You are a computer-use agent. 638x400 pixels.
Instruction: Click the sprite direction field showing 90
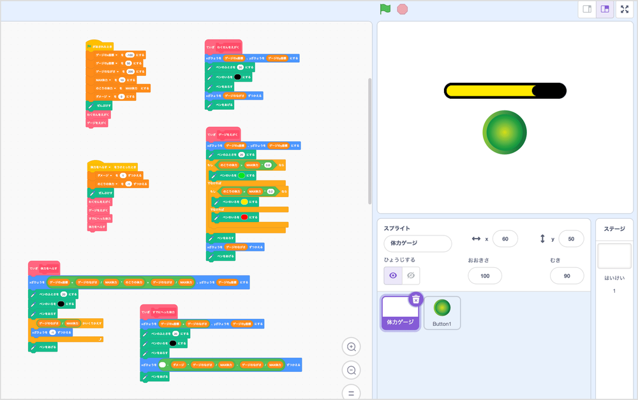(567, 276)
